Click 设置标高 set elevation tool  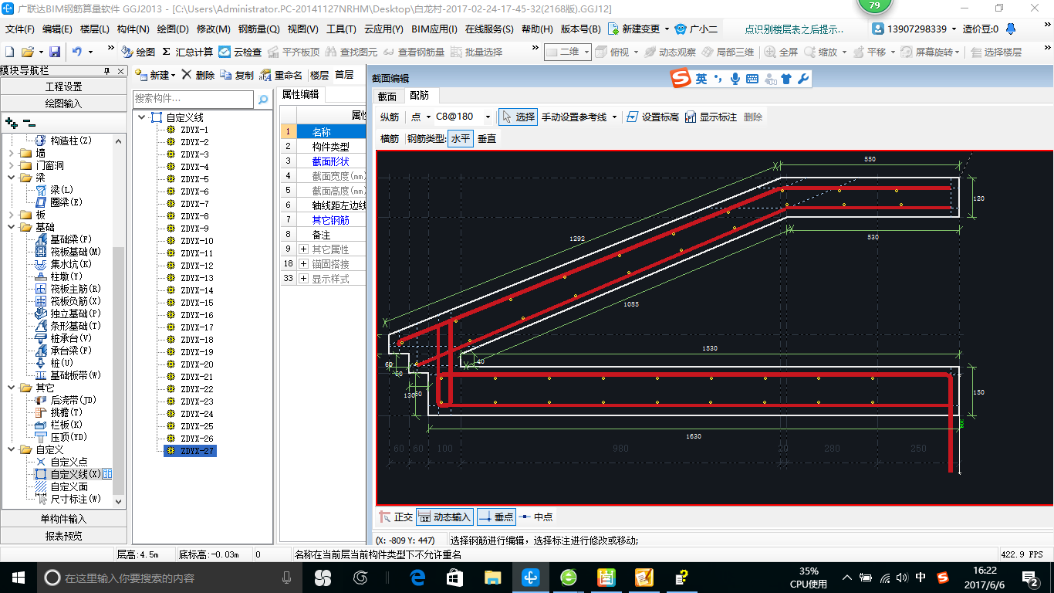point(653,117)
